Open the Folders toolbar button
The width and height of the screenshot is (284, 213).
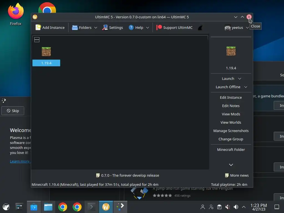pyautogui.click(x=82, y=27)
